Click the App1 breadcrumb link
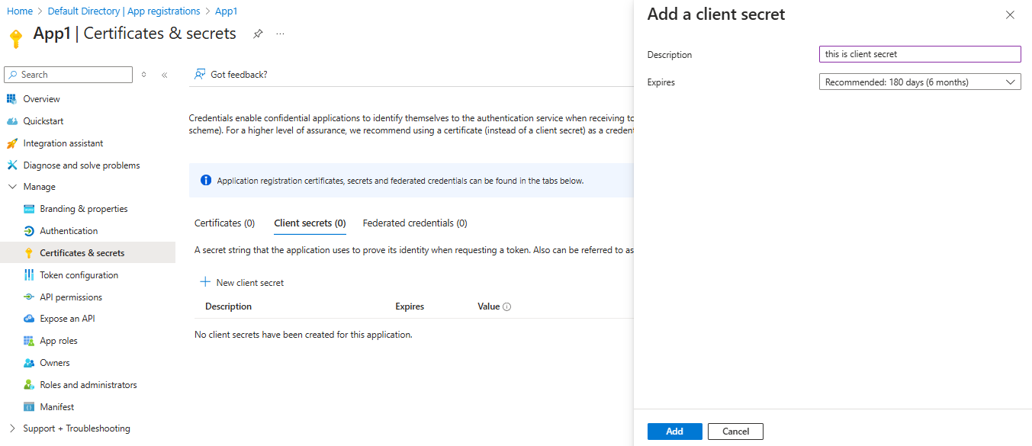1032x446 pixels. 227,11
